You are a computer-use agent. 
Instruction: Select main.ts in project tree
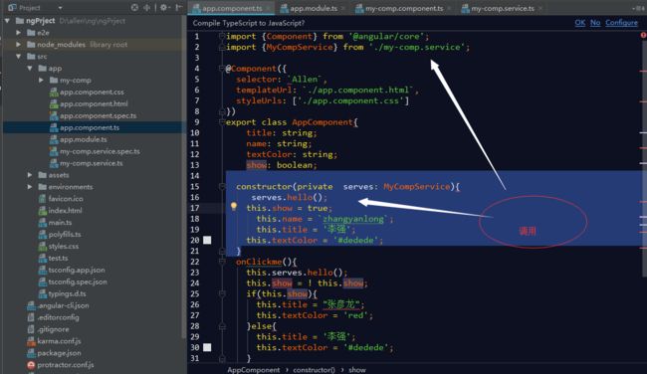click(60, 223)
